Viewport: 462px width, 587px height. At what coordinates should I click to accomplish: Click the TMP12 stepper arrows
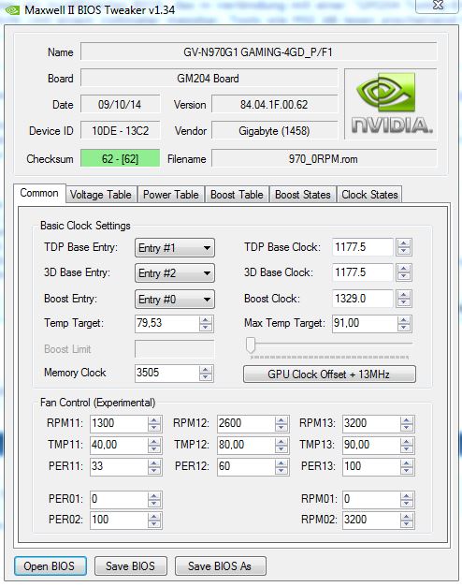pos(281,445)
